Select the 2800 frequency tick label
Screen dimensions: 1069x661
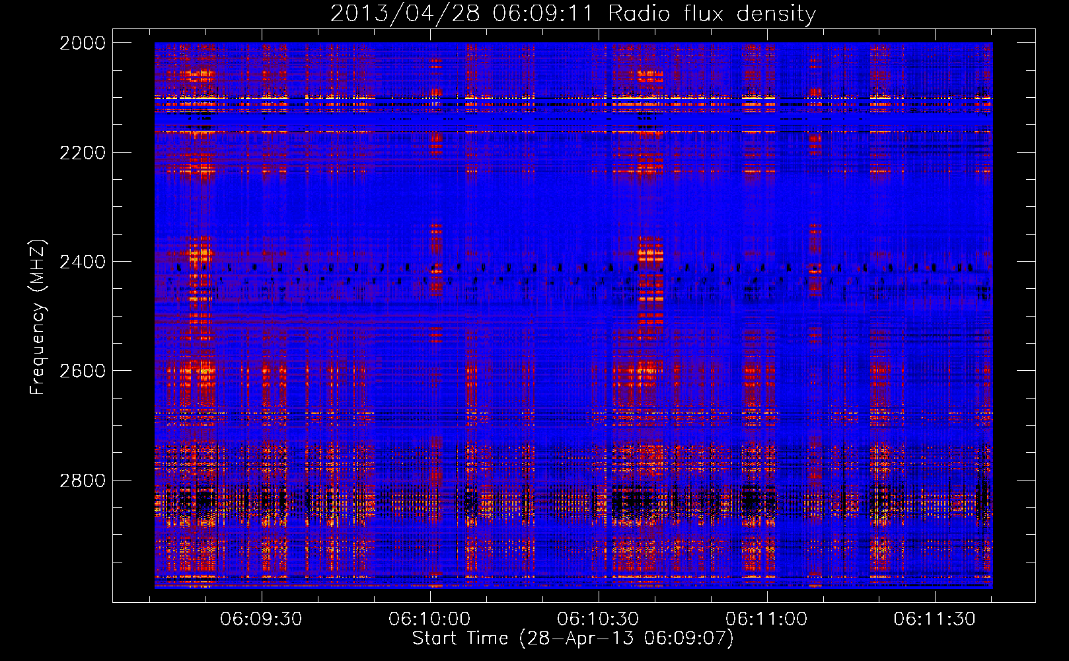(83, 481)
